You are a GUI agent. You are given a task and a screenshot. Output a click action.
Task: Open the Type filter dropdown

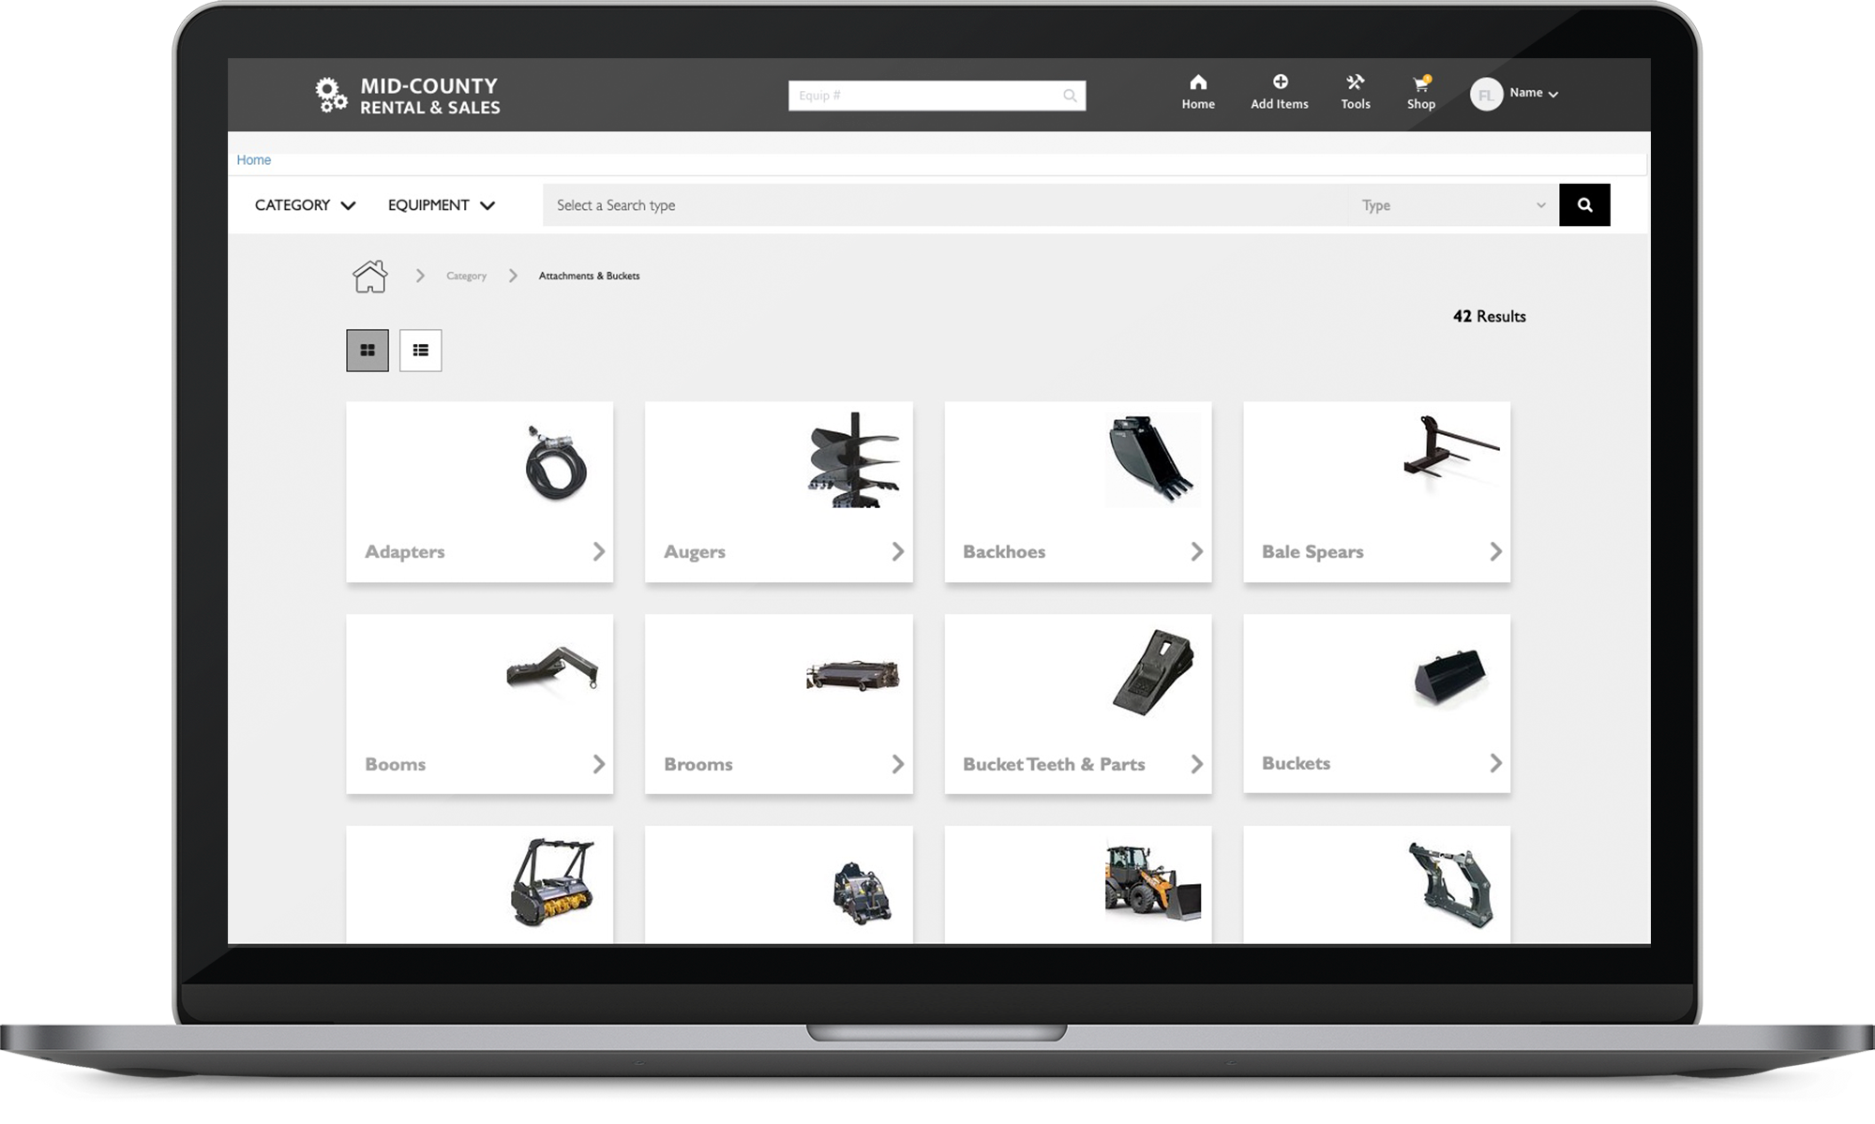tap(1453, 204)
